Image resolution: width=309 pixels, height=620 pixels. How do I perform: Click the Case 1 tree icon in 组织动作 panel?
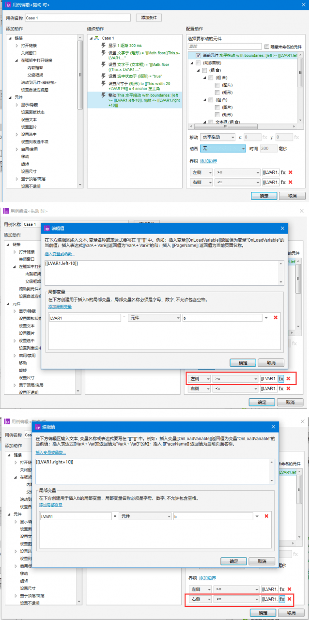coord(96,38)
